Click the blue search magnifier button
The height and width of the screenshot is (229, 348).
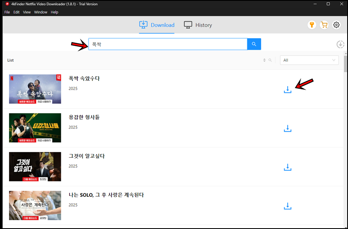(254, 44)
